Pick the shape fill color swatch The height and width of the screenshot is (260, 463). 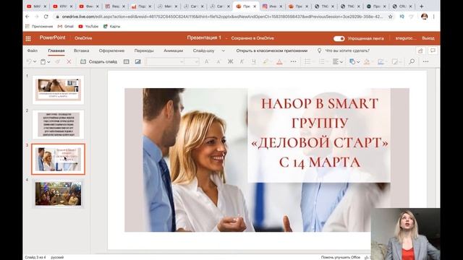pos(367,61)
